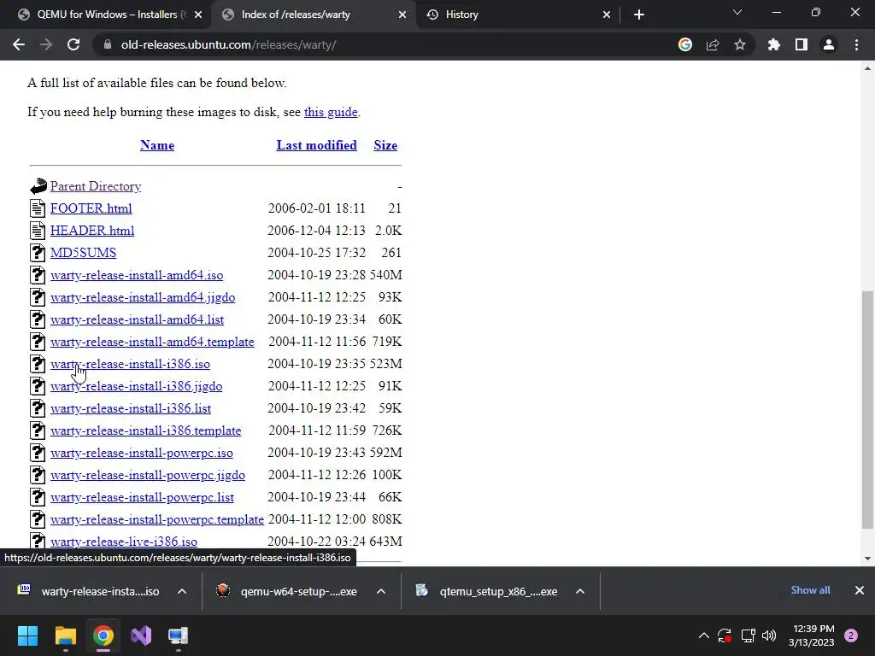Screen dimensions: 875x656
Task: Click file icon beside FOOTER.html
Action: point(38,208)
